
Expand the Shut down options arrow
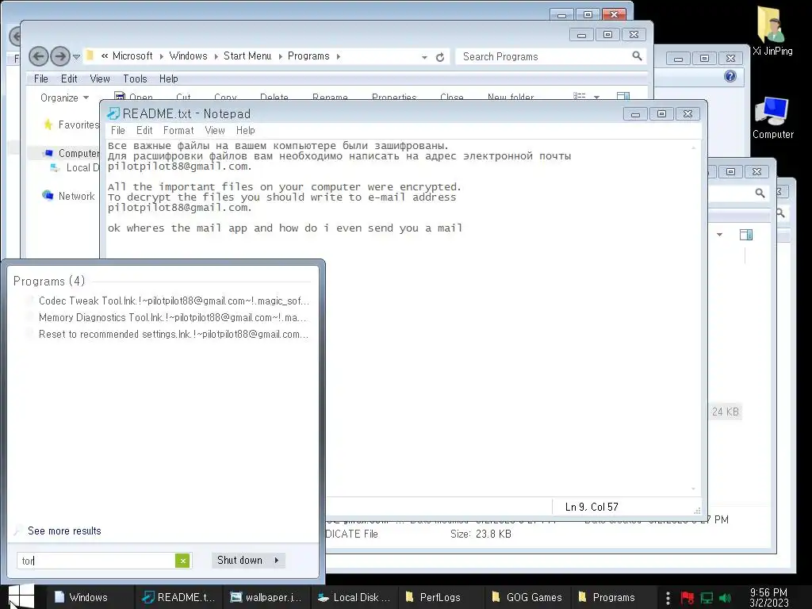(x=277, y=561)
